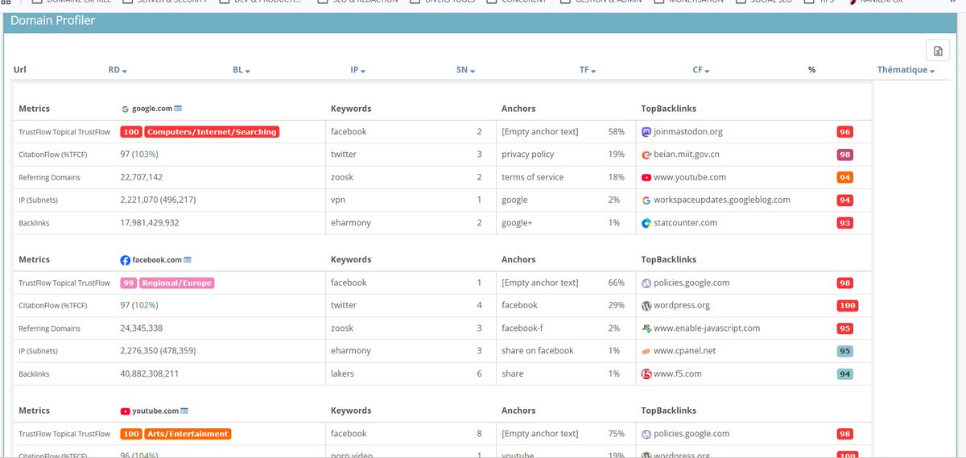Click the lakers keyword in the facebook.com block
The image size is (966, 458).
pyautogui.click(x=342, y=373)
